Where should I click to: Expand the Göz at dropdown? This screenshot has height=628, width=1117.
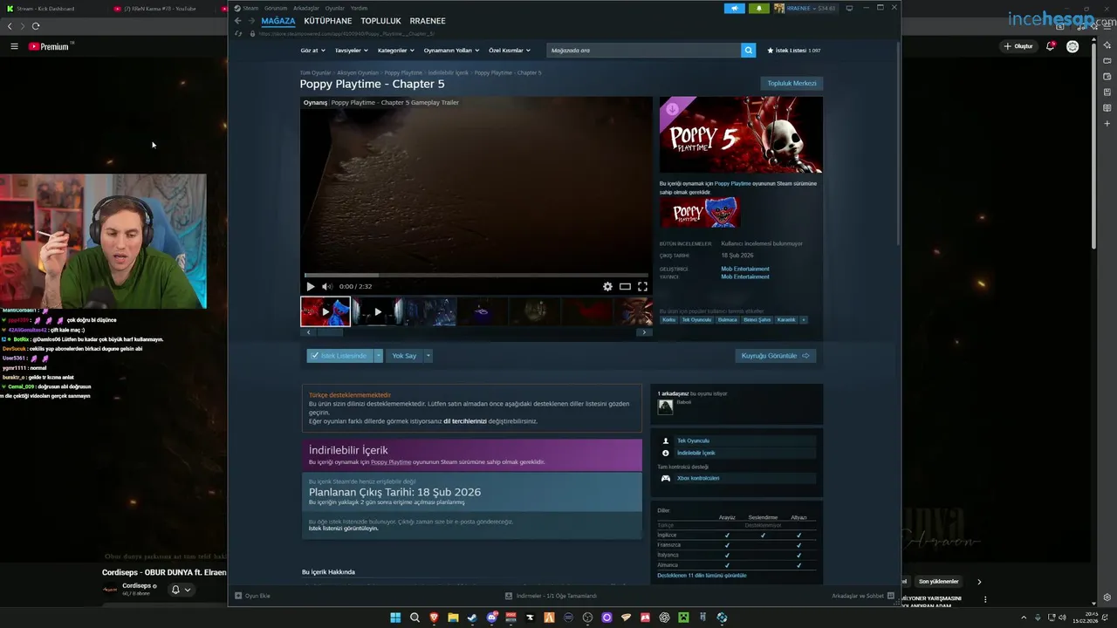coord(312,51)
